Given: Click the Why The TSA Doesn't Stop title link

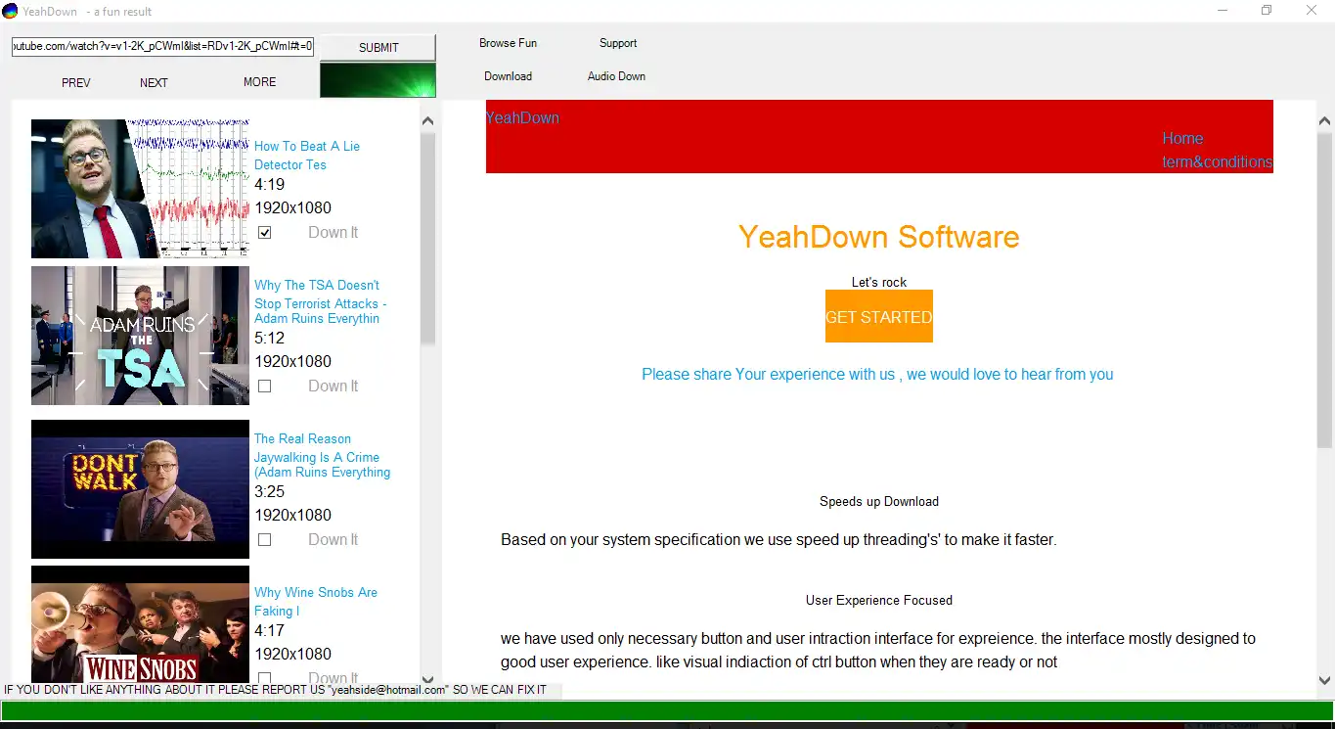Looking at the screenshot, I should coord(321,301).
